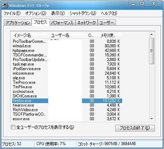Open the シャットダウン(U) menu

83,13
